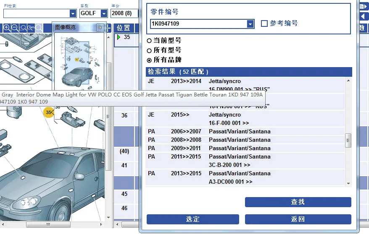Go to previous page left arrow
The width and height of the screenshot is (369, 234).
(x=364, y=16)
